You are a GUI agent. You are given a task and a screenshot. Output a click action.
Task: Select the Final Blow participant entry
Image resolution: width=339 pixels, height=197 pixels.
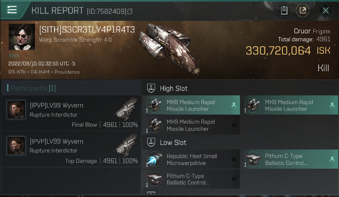click(71, 113)
